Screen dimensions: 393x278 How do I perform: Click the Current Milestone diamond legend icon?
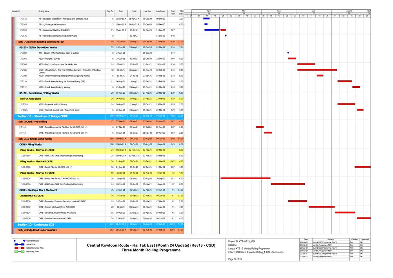click(24, 241)
